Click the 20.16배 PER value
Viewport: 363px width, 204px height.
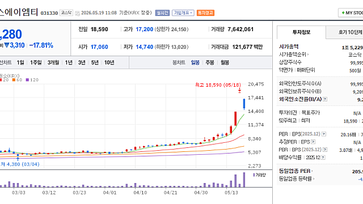(x=348, y=135)
